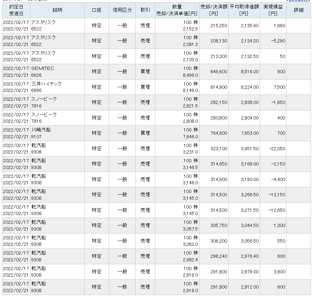
Task: Click settlement amount 298,240
Action: pyautogui.click(x=219, y=256)
